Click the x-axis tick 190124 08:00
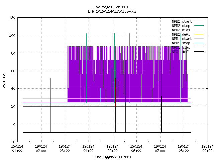The width and height of the screenshot is (214, 160). [x=184, y=149]
